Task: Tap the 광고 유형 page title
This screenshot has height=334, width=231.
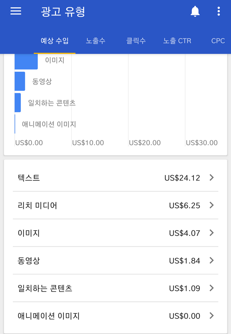Action: (63, 12)
